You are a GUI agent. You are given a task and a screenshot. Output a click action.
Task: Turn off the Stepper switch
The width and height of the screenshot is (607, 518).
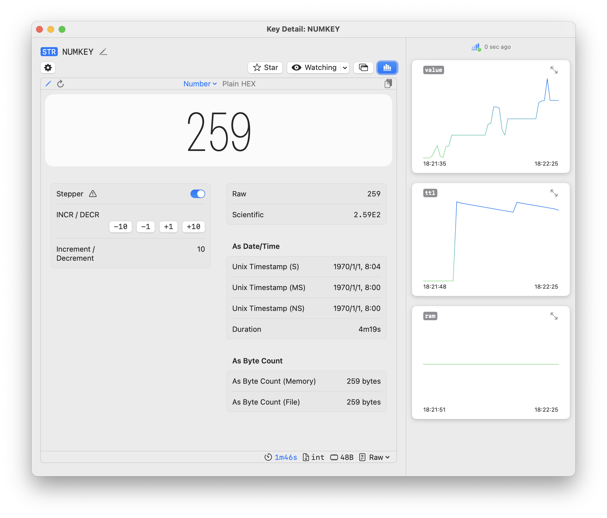click(x=198, y=194)
